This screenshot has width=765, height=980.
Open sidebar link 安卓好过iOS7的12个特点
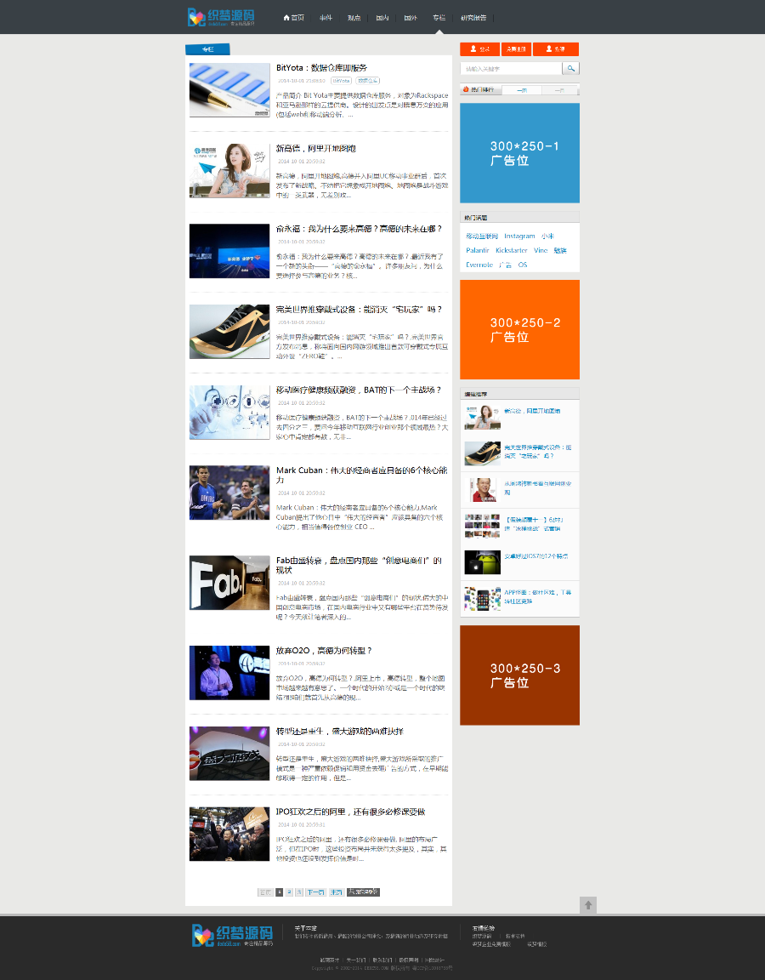tap(535, 556)
